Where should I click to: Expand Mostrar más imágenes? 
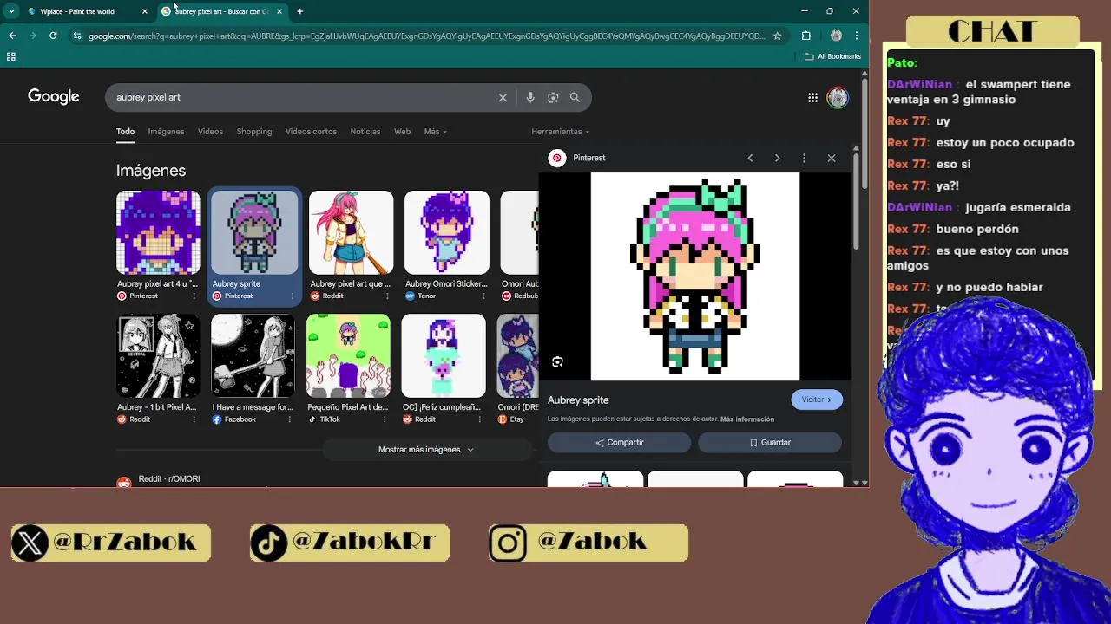(426, 450)
